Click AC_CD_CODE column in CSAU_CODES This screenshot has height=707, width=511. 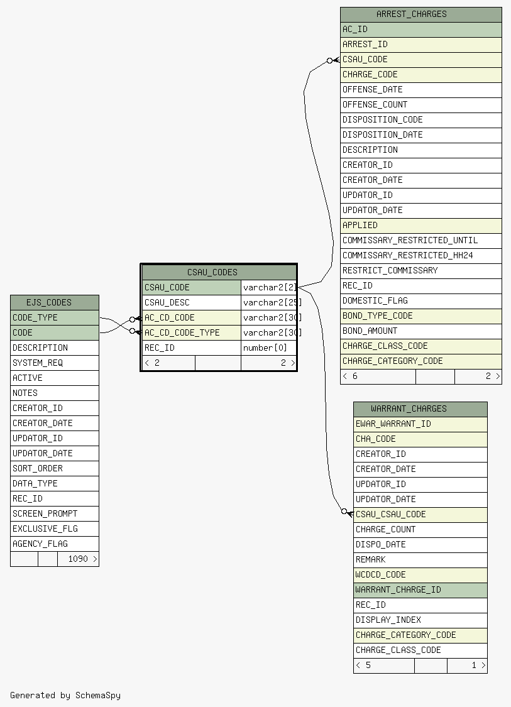click(192, 318)
